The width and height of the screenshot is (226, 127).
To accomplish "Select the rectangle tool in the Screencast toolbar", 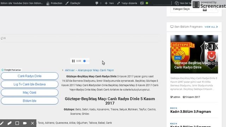I will [x=17, y=123].
